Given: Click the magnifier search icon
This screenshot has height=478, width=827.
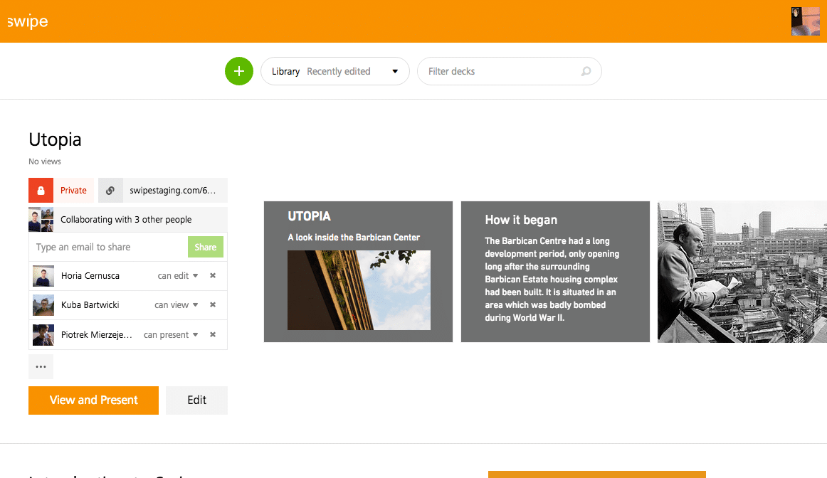Looking at the screenshot, I should [586, 71].
